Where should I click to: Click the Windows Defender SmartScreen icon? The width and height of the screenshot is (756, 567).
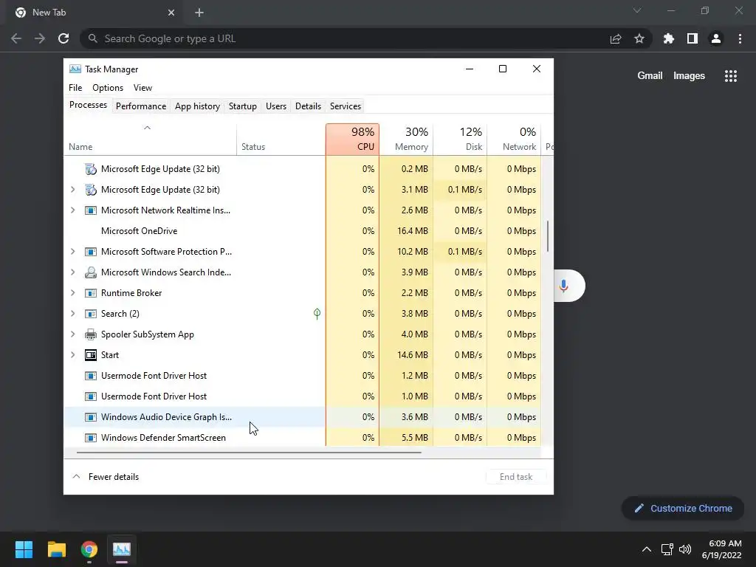pos(91,438)
